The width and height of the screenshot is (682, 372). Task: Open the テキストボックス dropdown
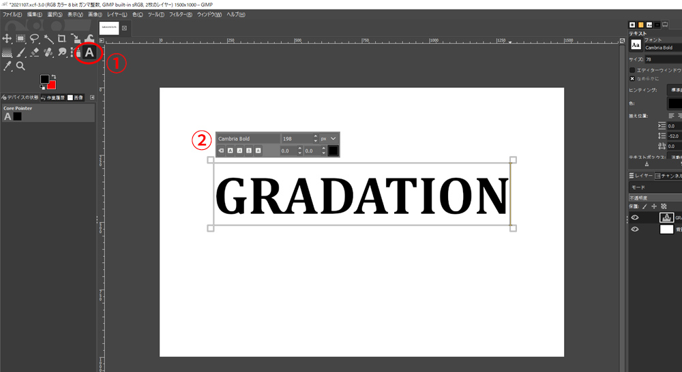(675, 157)
